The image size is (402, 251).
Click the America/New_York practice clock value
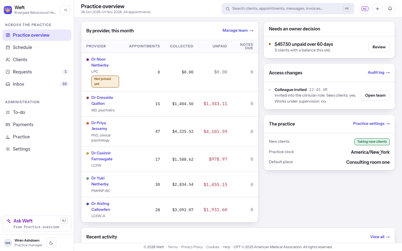click(x=370, y=152)
